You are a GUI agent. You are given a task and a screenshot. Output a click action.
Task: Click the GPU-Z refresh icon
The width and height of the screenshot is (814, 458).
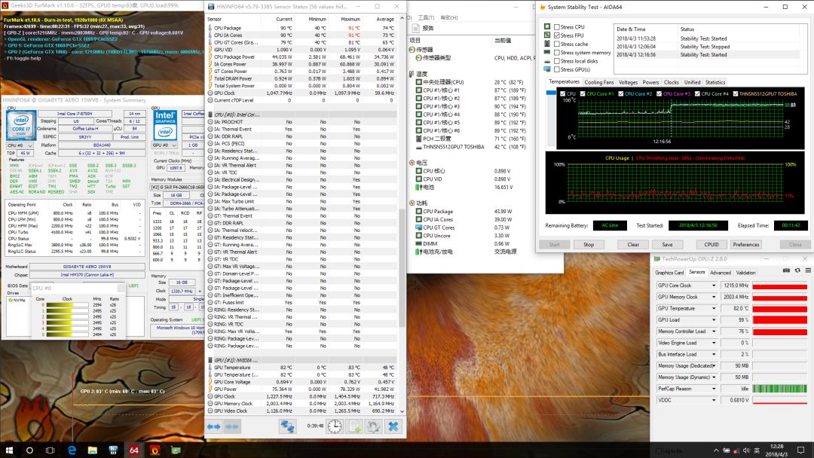(x=797, y=270)
